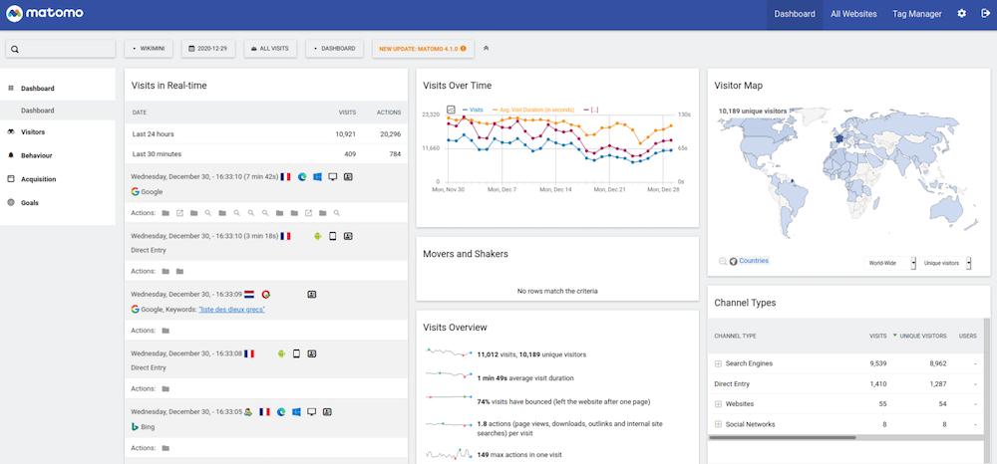Open the DASHBOARD dropdown in the toolbar
The image size is (997, 464).
[x=334, y=48]
